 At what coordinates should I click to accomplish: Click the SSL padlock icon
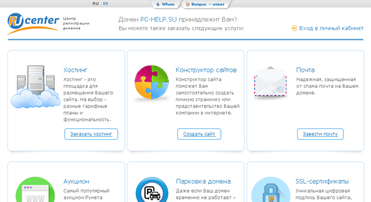click(271, 190)
